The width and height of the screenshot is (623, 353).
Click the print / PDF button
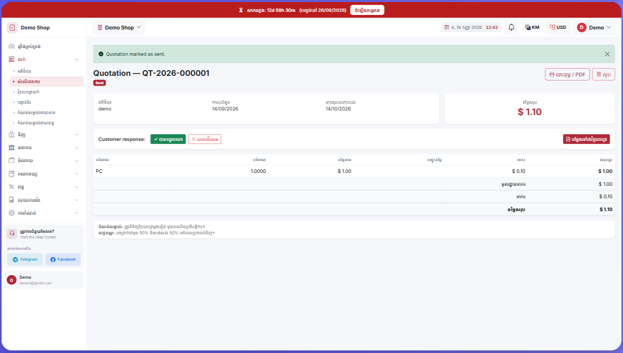tap(567, 74)
